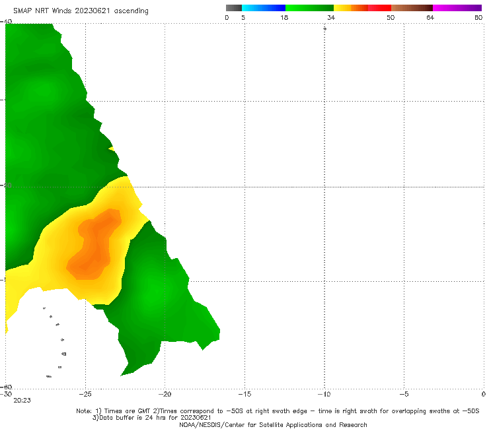Click the swath time stamp '20:23'
The height and width of the screenshot is (429, 489).
click(x=22, y=401)
